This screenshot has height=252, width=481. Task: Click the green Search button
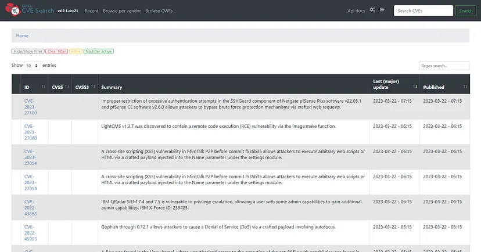pyautogui.click(x=466, y=10)
